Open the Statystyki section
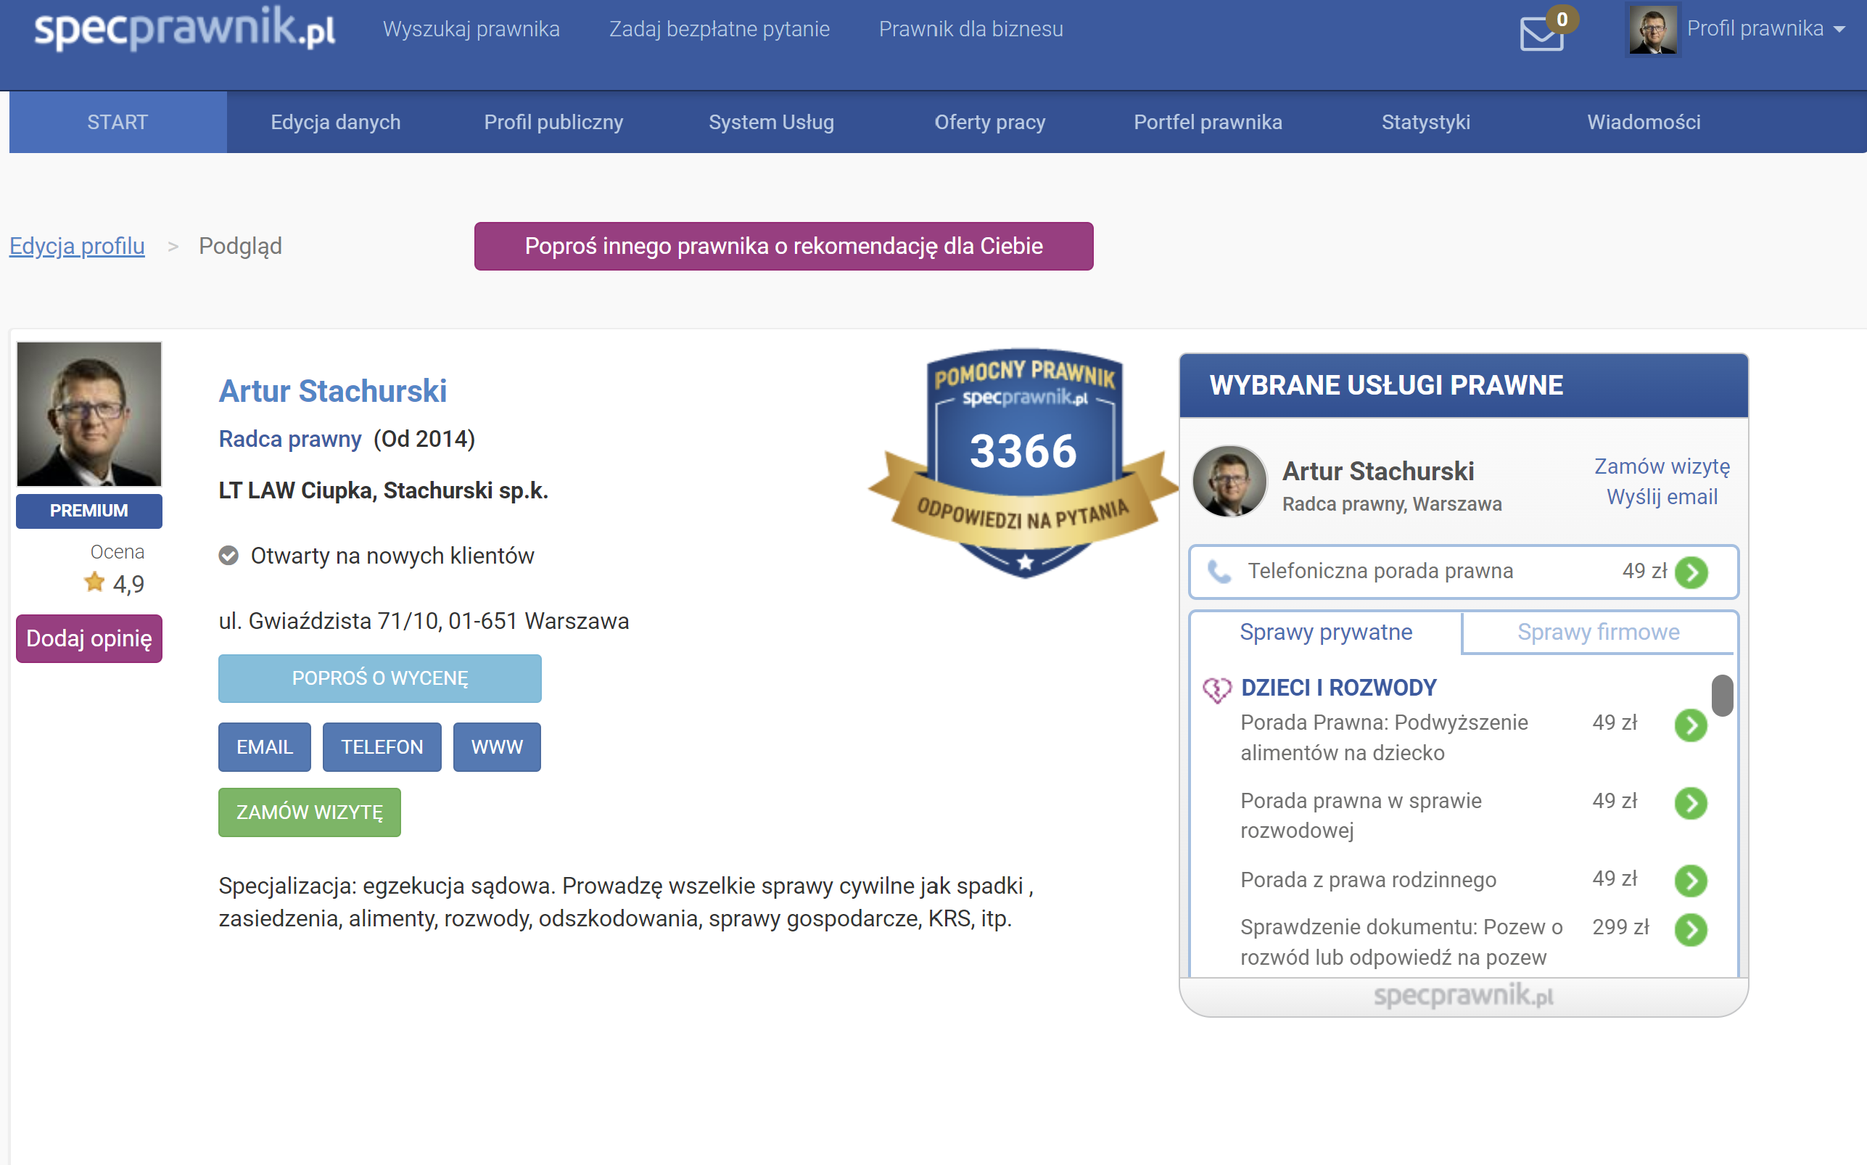The height and width of the screenshot is (1165, 1867). (x=1426, y=122)
